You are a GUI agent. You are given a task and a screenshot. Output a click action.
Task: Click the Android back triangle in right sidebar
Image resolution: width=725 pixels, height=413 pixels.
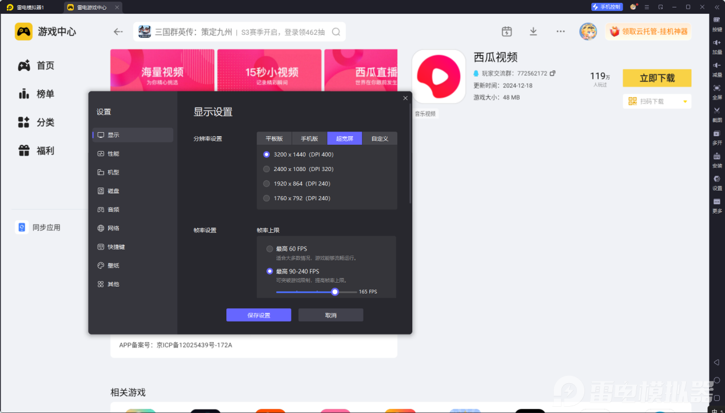pos(717,363)
